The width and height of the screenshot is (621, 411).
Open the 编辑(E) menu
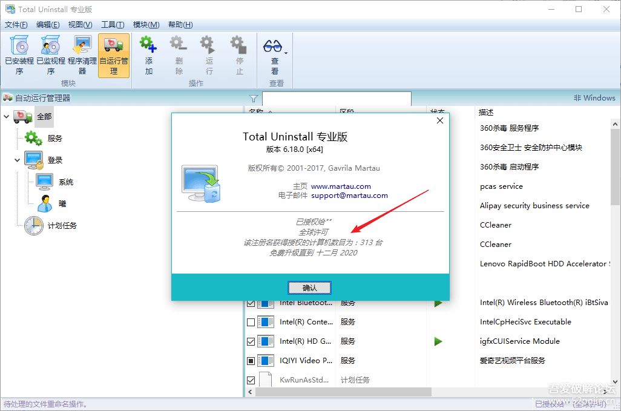tap(48, 25)
